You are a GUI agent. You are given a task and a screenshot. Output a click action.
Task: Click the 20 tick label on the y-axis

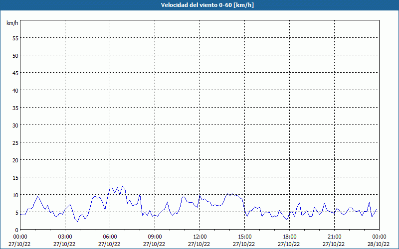(15, 160)
